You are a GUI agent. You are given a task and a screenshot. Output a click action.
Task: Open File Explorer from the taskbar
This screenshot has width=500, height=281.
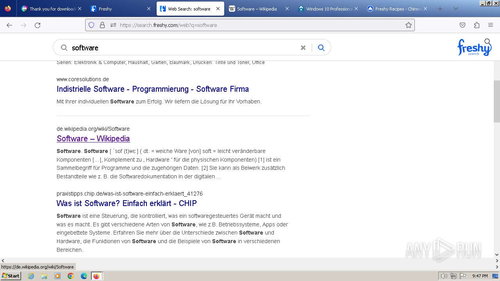coord(44,276)
